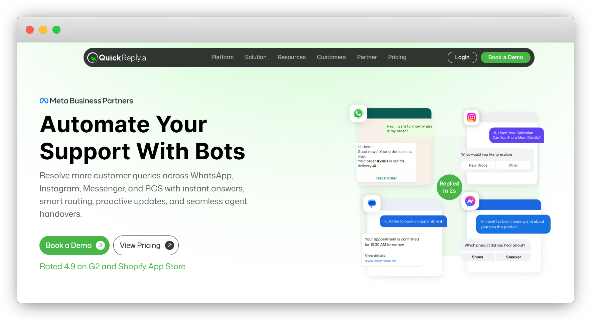This screenshot has width=591, height=320.
Task: Click the Messenger icon on chat card
Action: pyautogui.click(x=470, y=201)
